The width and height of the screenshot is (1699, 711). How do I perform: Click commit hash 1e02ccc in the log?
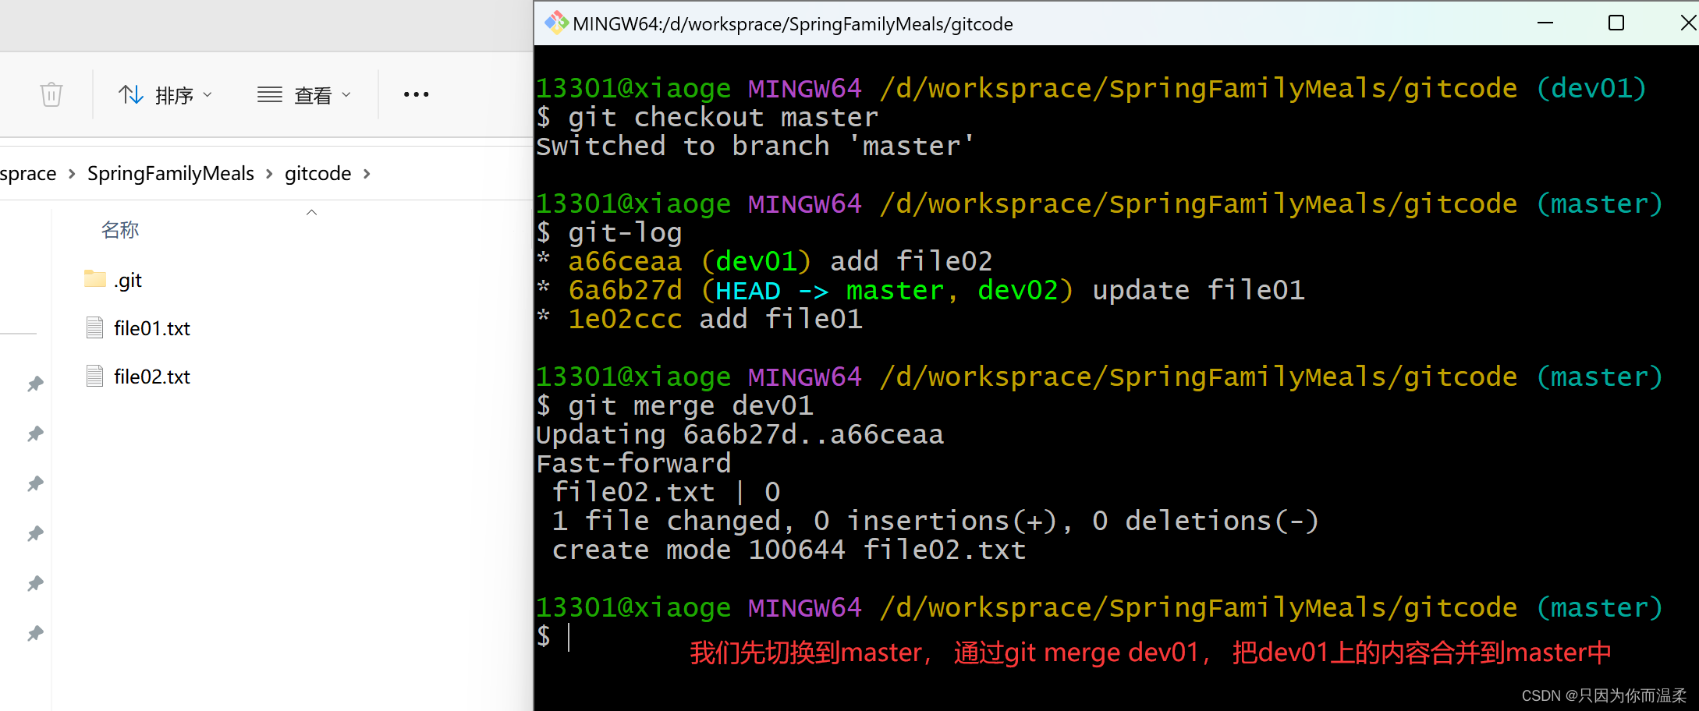[625, 320]
